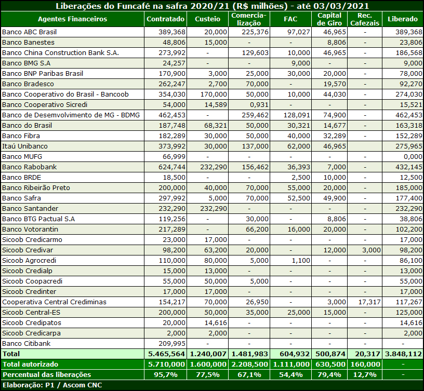Select the 'Banco BMG S.A' row name
The height and width of the screenshot is (391, 424).
(x=26, y=63)
